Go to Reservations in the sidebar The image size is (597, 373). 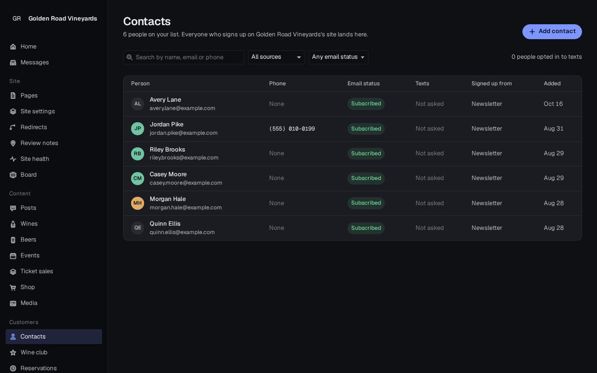54,368
